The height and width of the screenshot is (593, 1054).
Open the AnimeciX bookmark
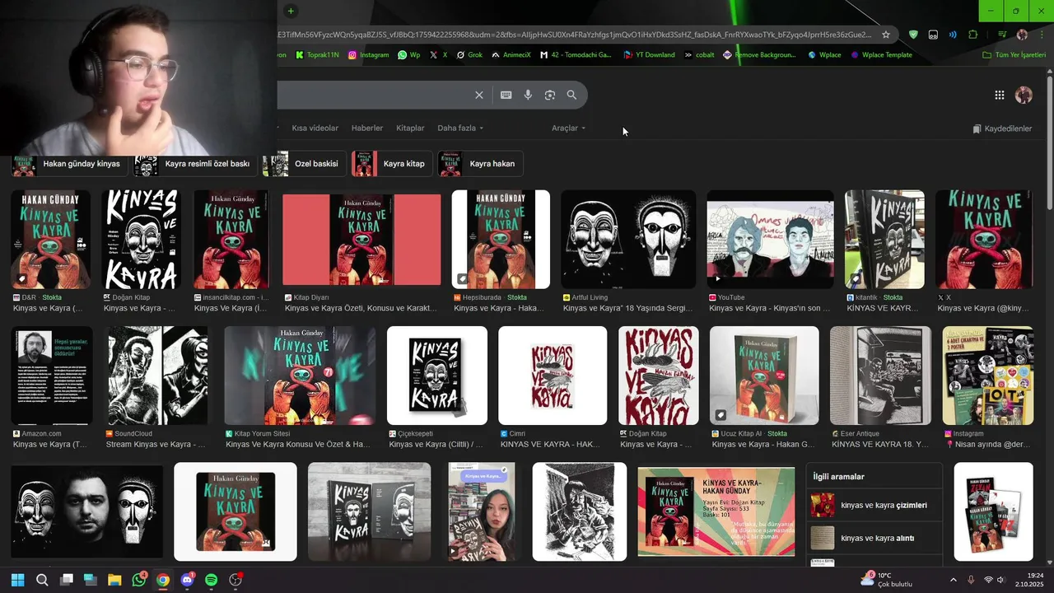click(511, 55)
